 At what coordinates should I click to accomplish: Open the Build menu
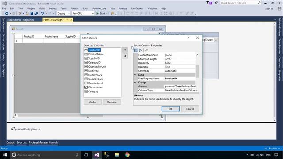coord(42,8)
